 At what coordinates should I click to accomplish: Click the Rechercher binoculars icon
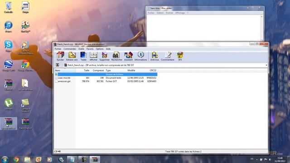pos(117,56)
